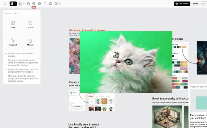Image resolution: width=207 pixels, height=128 pixels.
Task: Create a new Frame from the panel
Action: (30, 24)
